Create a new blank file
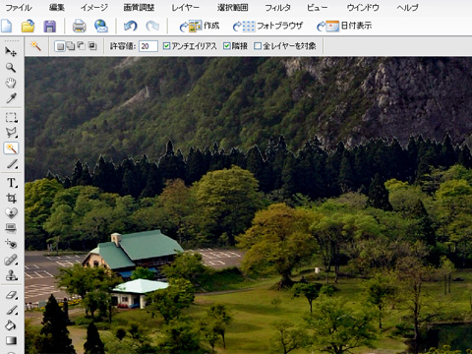Screen dimensions: 472x354 [x=7, y=26]
